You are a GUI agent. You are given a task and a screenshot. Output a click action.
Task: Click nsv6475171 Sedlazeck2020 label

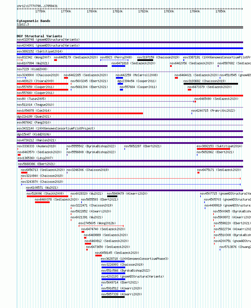[219, 170]
